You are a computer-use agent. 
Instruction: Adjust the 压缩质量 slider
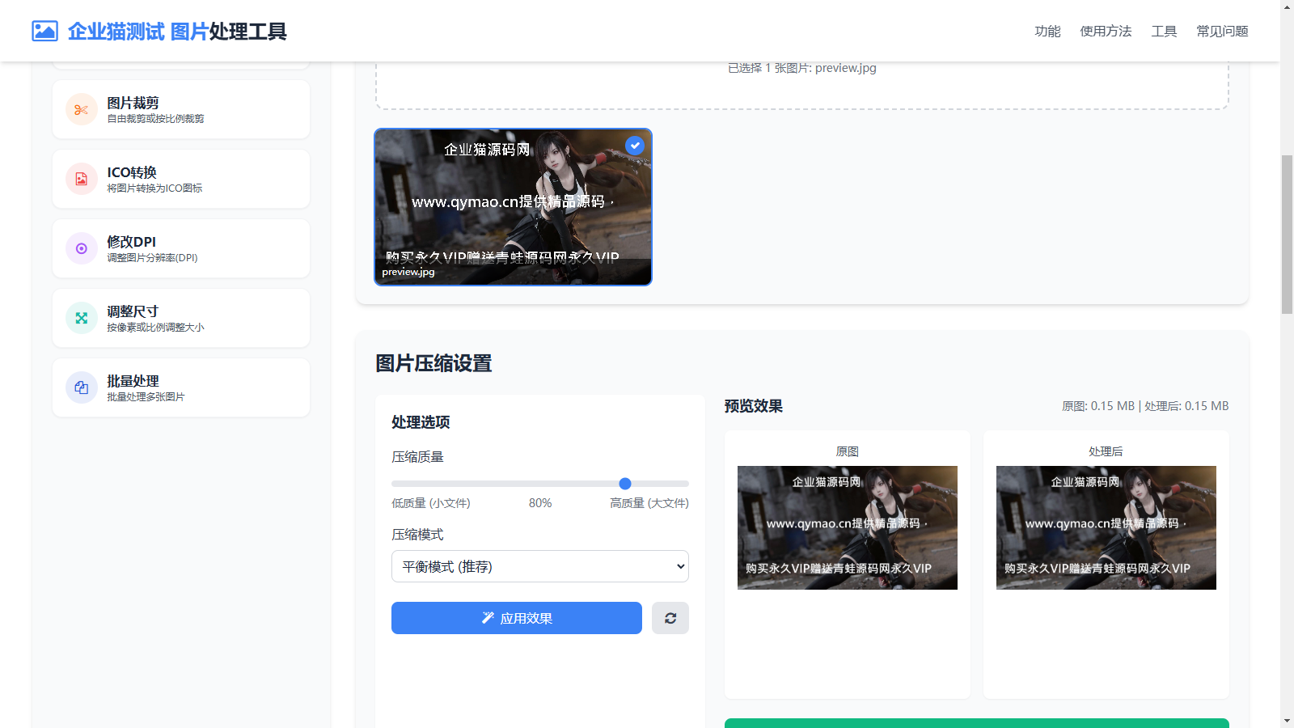click(x=624, y=484)
